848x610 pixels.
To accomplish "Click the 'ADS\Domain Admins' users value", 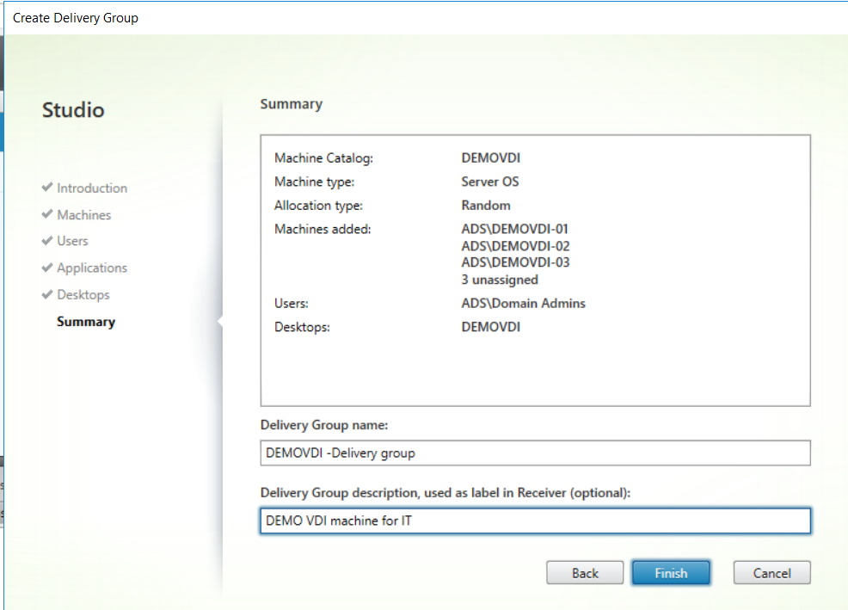I will [x=523, y=304].
